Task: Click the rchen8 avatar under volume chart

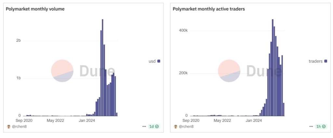Action: 8,126
